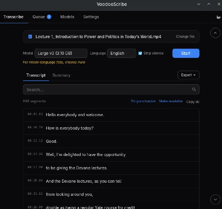The height and width of the screenshot is (209, 222).
Task: Select segment "to be giving the Devane lectures."
Action: point(111,168)
